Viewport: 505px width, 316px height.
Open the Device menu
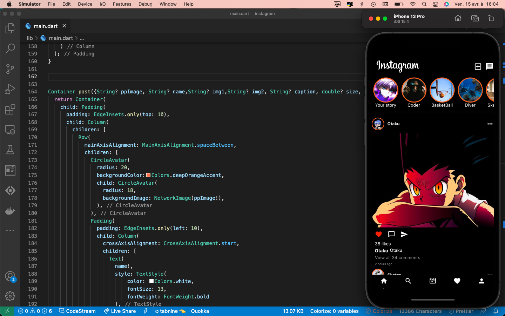click(85, 4)
